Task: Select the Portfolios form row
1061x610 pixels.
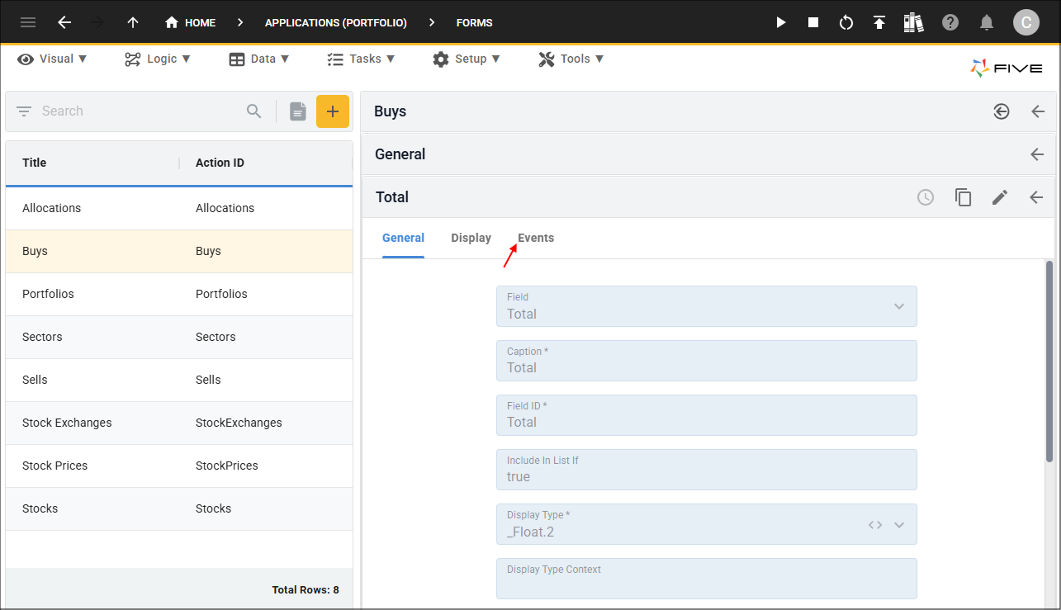Action: [x=179, y=294]
